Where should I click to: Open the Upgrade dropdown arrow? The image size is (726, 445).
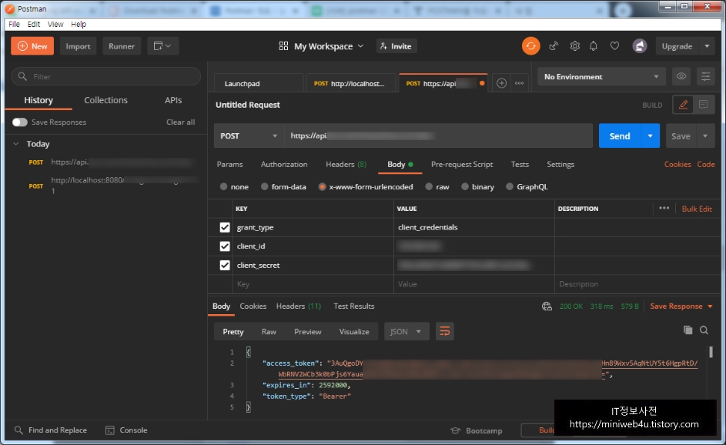click(x=707, y=46)
